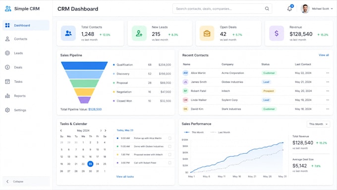Viewport: 337px width, 190px height.
Task: Check off Follow up with Alice Martin task
Action: (x=170, y=138)
